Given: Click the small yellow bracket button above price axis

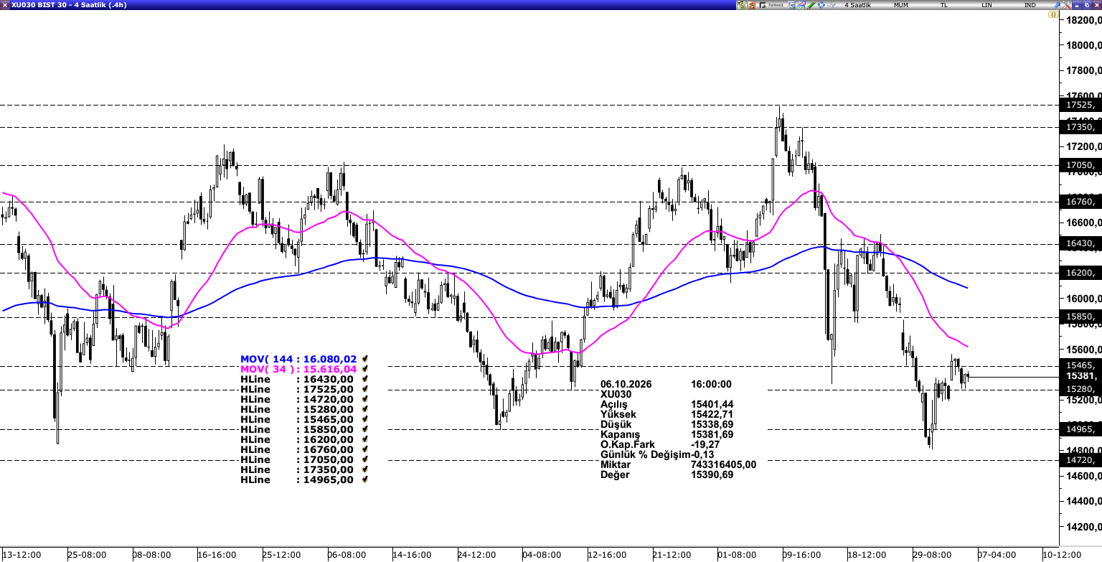Looking at the screenshot, I should coord(1053,14).
